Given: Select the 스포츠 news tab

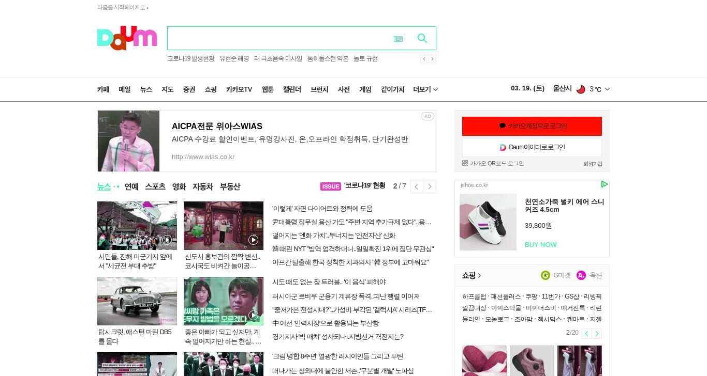Looking at the screenshot, I should coord(155,186).
